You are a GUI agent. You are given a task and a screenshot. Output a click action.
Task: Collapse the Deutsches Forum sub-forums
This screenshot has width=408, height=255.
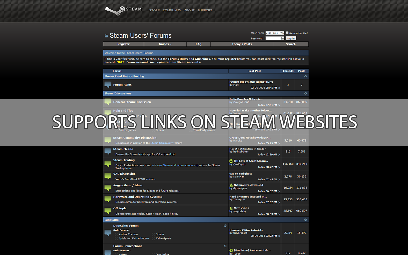pyautogui.click(x=225, y=226)
